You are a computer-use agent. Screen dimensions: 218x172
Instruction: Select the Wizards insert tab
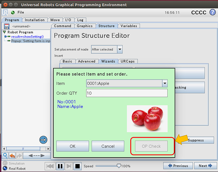[108, 61]
